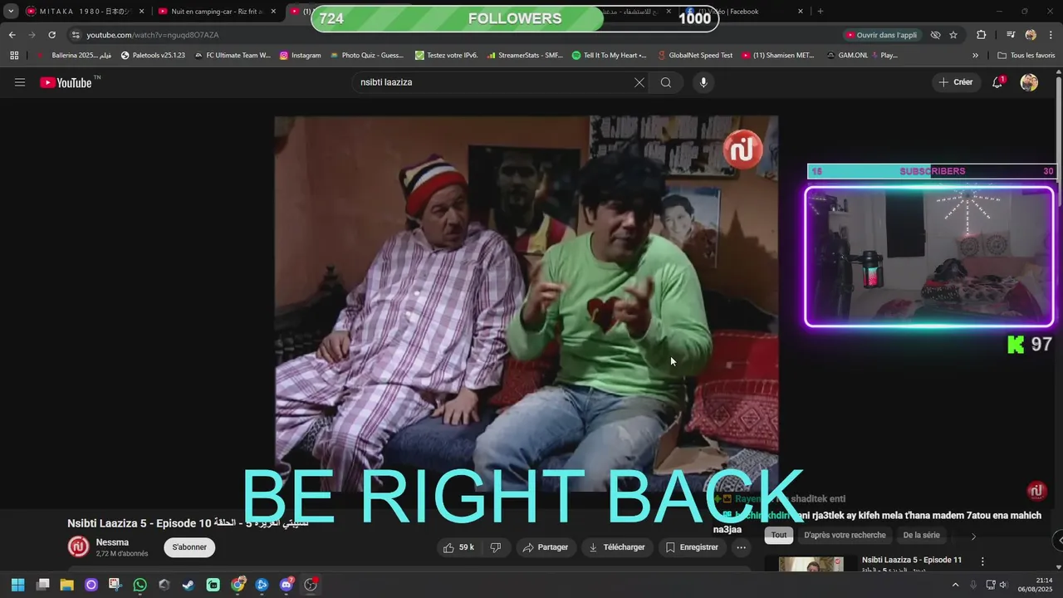Like the video with 59 k likes
Viewport: 1063px width, 598px height.
[458, 547]
